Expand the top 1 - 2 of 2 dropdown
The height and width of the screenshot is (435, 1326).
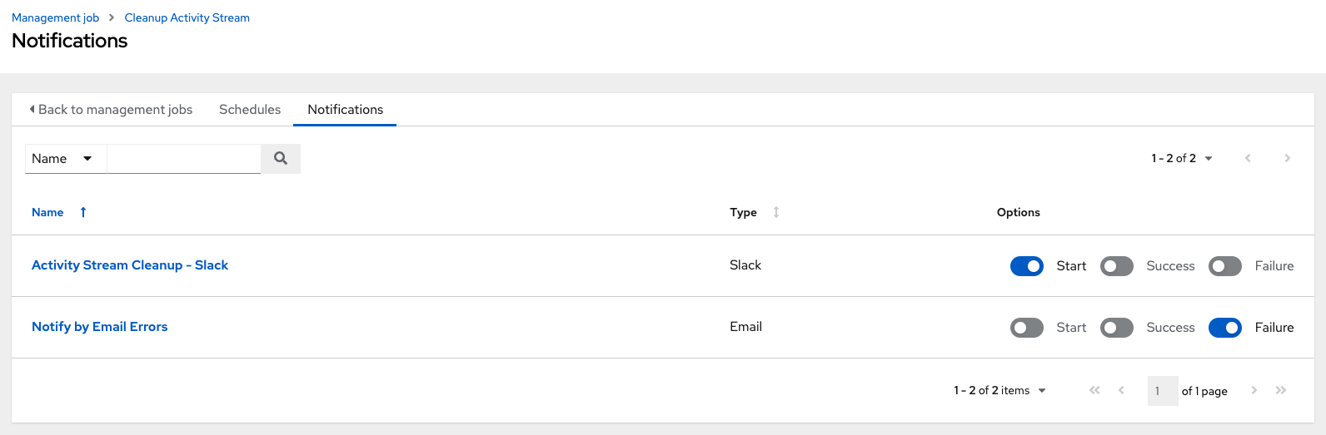pos(1182,158)
